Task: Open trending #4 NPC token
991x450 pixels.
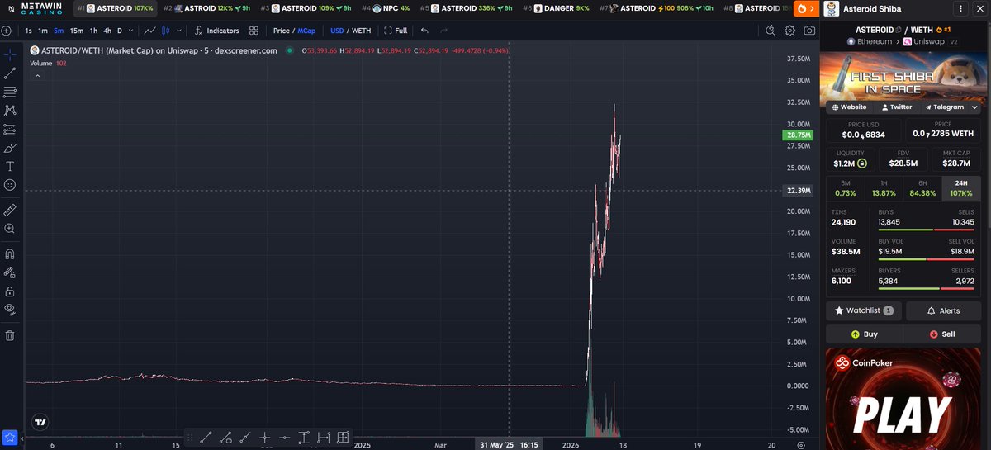Action: pyautogui.click(x=385, y=8)
